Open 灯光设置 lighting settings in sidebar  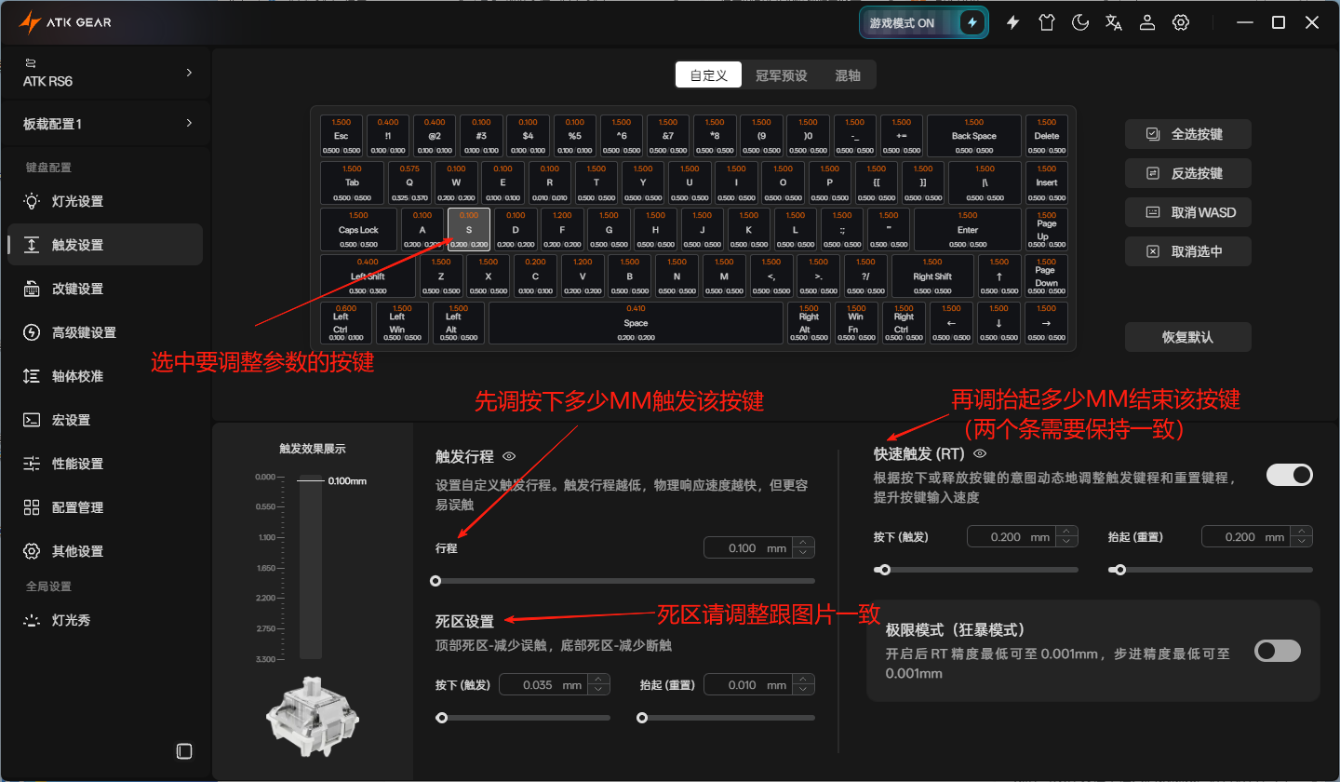pos(77,201)
